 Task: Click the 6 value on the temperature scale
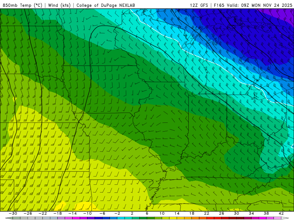pos(147,213)
